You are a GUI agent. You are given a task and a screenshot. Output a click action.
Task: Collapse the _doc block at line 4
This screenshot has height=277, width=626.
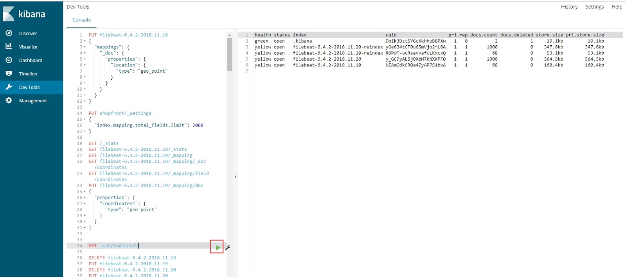tap(85, 53)
